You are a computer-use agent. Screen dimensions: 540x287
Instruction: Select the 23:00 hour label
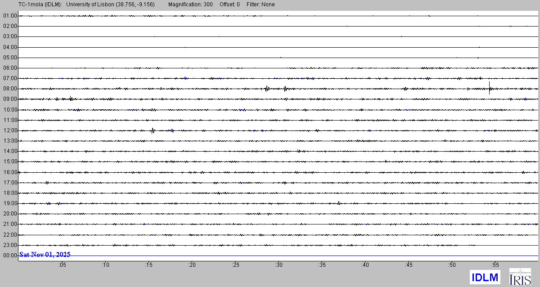click(10, 245)
